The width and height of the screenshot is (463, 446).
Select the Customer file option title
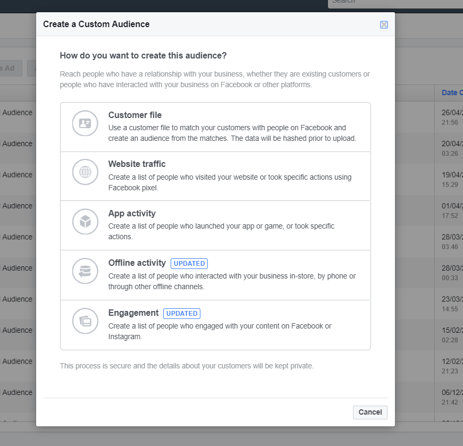[135, 115]
